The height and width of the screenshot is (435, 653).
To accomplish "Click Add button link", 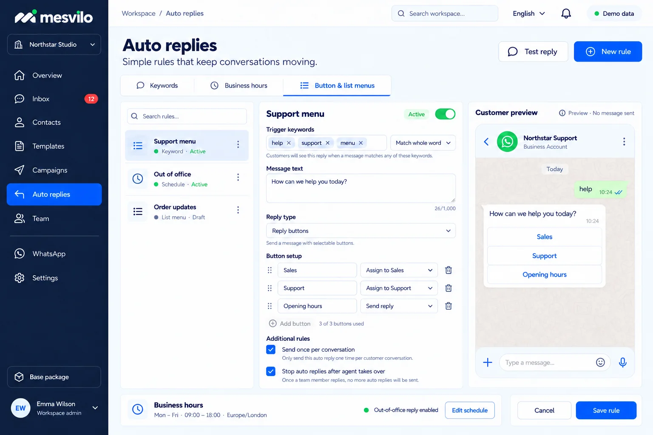I will click(290, 324).
